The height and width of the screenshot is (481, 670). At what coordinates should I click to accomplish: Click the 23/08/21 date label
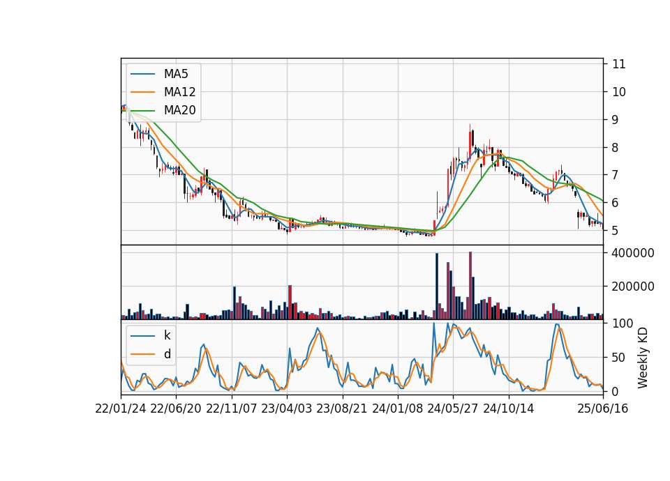pyautogui.click(x=342, y=409)
